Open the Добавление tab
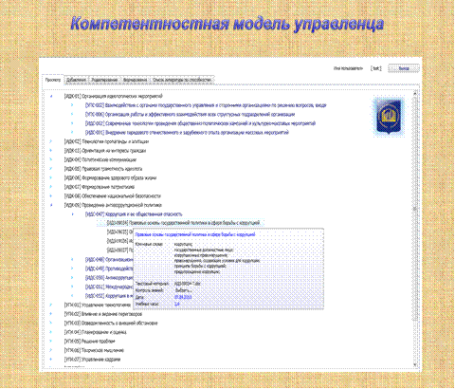The width and height of the screenshot is (455, 389). pyautogui.click(x=76, y=80)
